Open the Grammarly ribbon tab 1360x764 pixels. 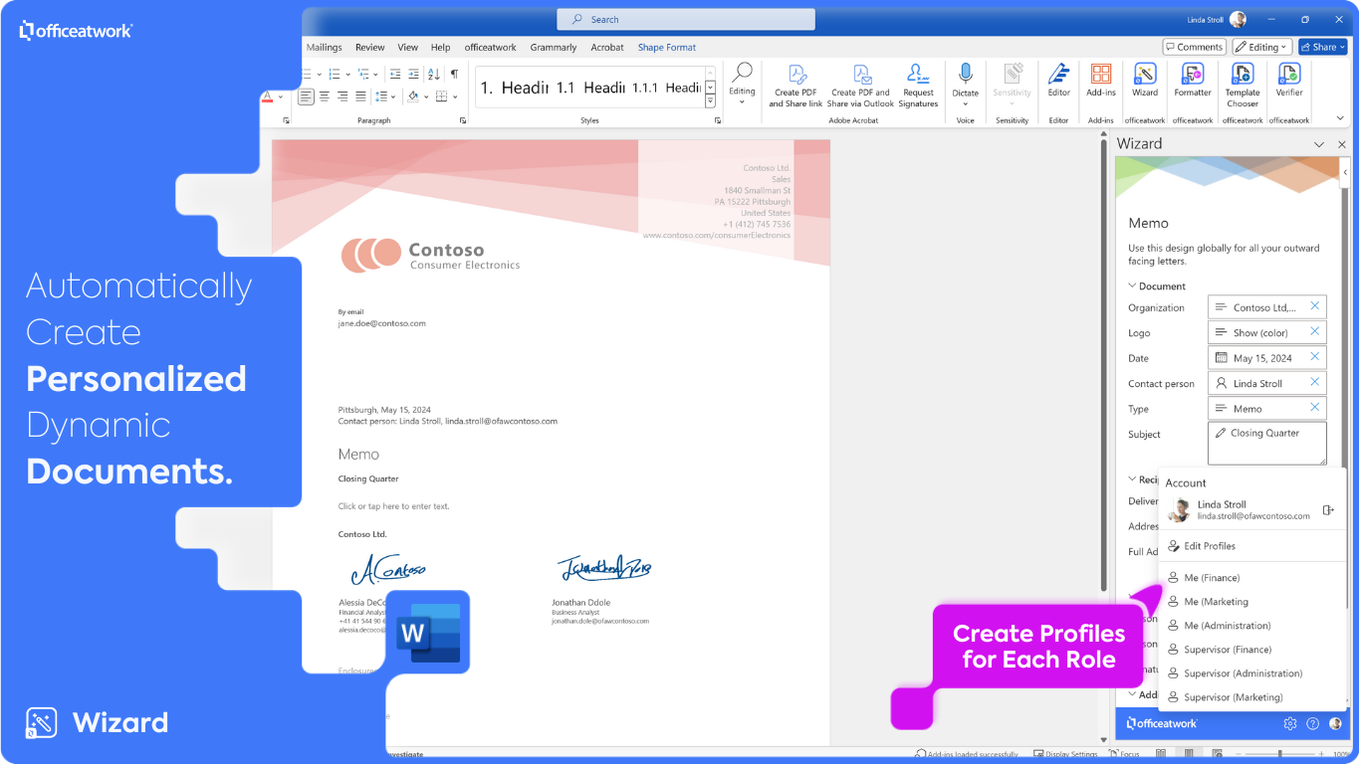click(x=554, y=47)
